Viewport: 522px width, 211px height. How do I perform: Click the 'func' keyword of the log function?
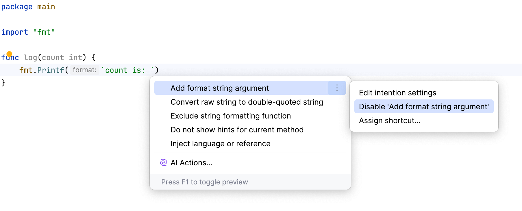(x=10, y=57)
